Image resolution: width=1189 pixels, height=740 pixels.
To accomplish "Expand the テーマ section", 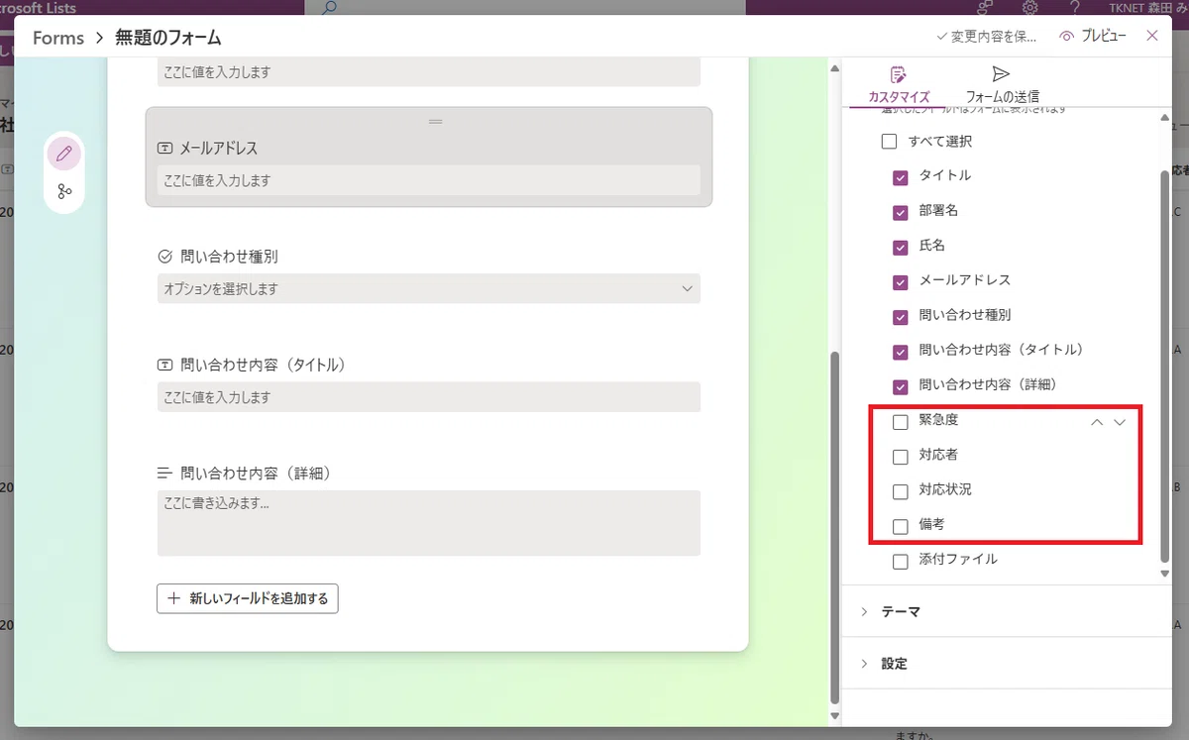I will pyautogui.click(x=1006, y=611).
